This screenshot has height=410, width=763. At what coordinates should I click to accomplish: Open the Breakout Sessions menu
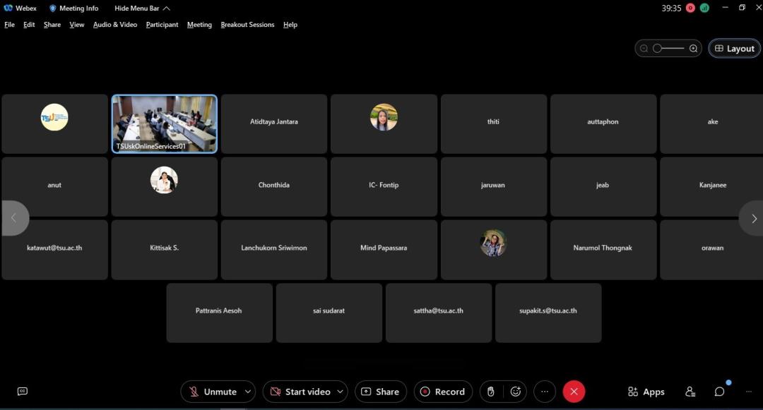[x=247, y=25]
